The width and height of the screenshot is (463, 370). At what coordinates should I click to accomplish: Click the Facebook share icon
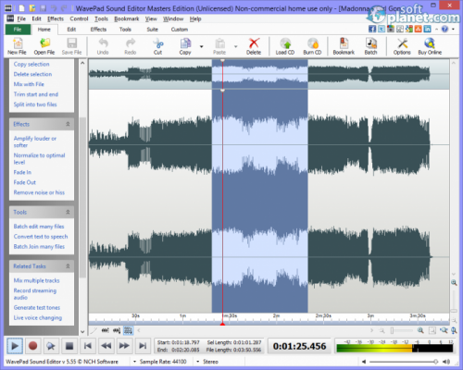372,29
